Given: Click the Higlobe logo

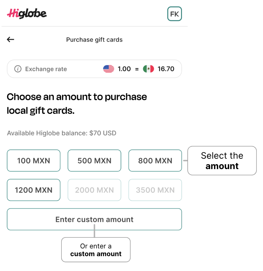Looking at the screenshot, I should [26, 13].
